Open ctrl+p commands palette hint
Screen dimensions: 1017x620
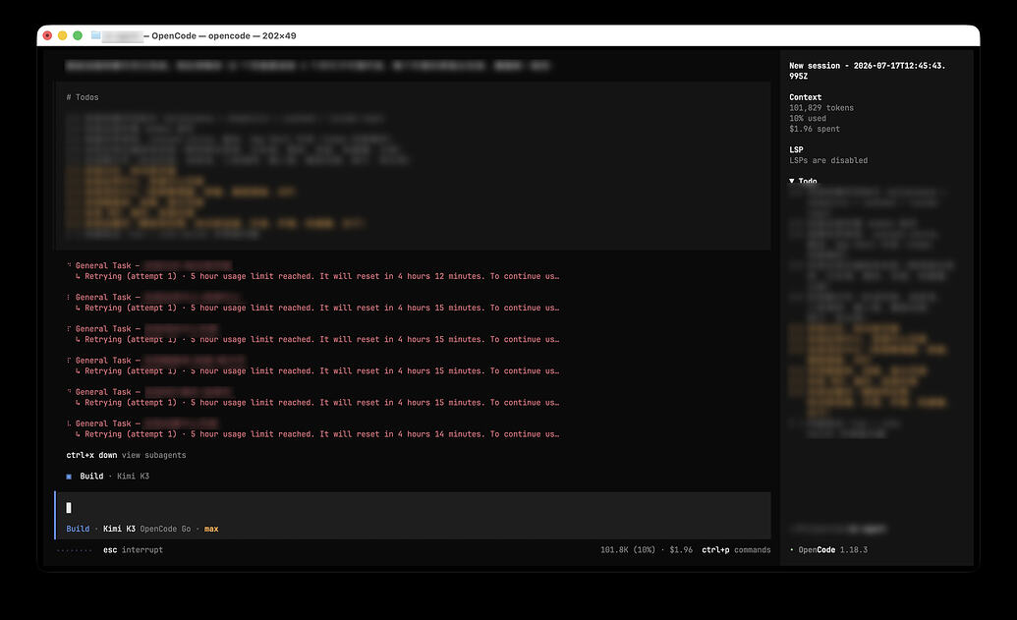click(736, 550)
